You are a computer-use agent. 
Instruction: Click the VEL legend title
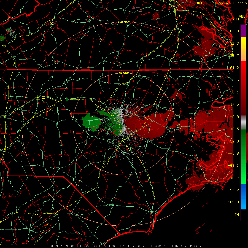[242, 17]
